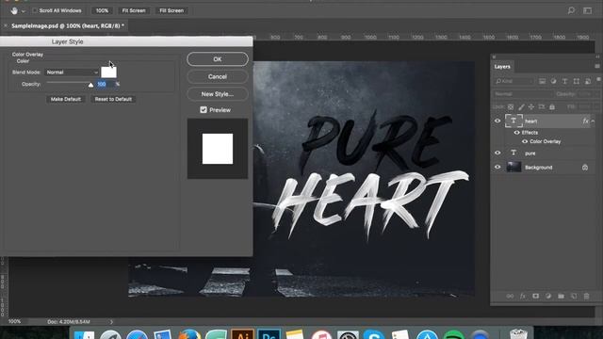Click the fx icon on heart layer
Viewport: 603px width, 339px height.
pos(585,121)
